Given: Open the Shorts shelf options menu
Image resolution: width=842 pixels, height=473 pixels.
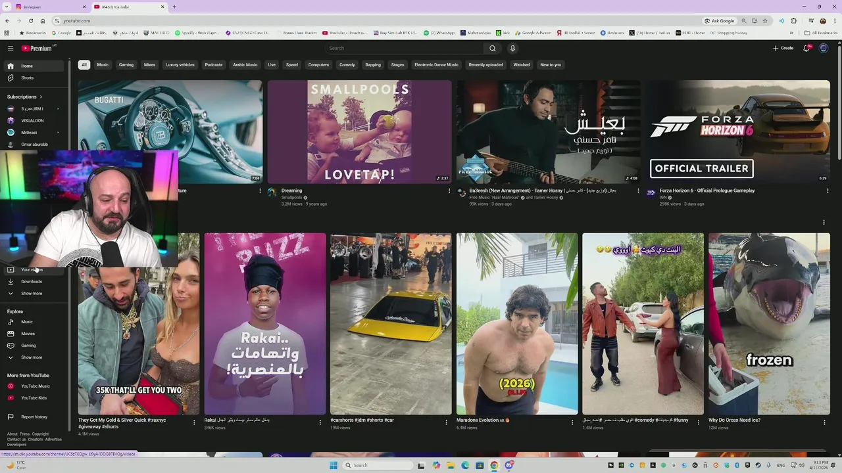Looking at the screenshot, I should 824,222.
